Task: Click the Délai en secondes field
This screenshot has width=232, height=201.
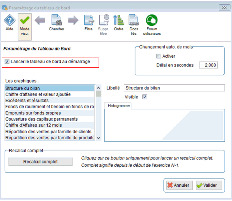Action: (208, 65)
